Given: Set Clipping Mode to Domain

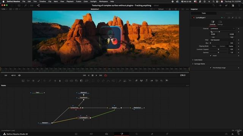Looking at the screenshot, I should click(x=222, y=46).
